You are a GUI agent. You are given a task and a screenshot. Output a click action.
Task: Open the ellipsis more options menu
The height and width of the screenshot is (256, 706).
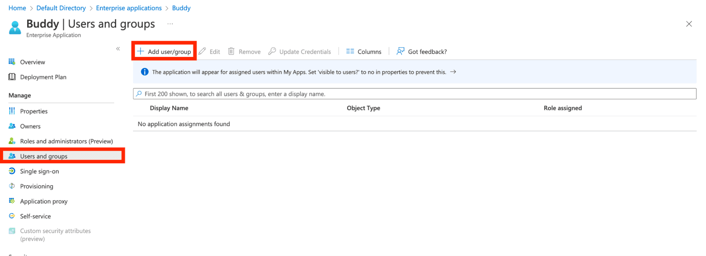point(170,24)
